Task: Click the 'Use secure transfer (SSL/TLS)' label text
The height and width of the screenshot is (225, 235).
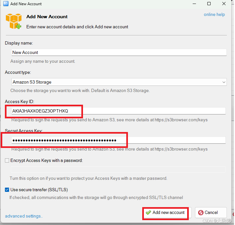Action: [39, 190]
